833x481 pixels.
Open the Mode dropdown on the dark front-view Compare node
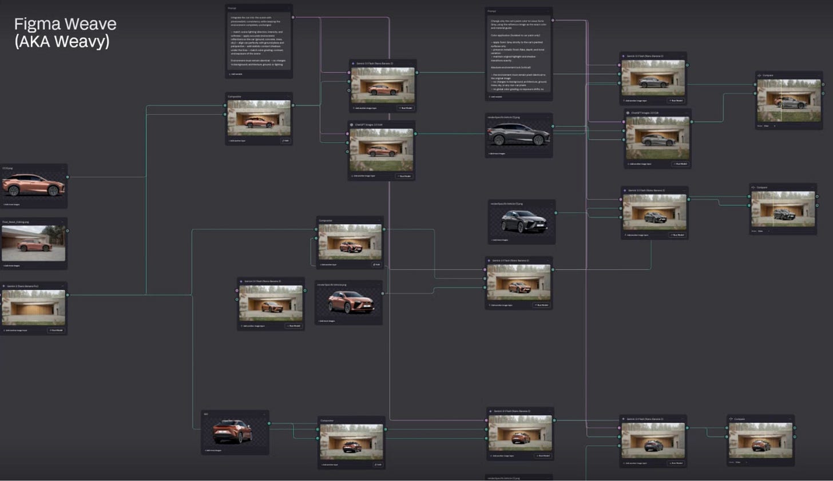764,231
